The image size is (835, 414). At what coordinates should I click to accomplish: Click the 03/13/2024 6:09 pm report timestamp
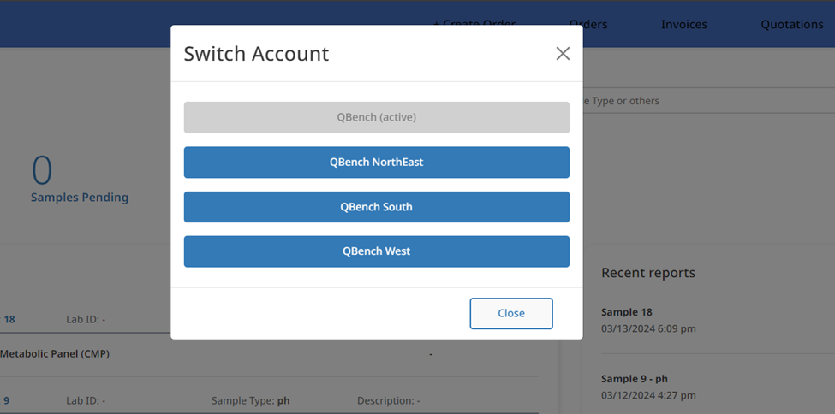[648, 328]
